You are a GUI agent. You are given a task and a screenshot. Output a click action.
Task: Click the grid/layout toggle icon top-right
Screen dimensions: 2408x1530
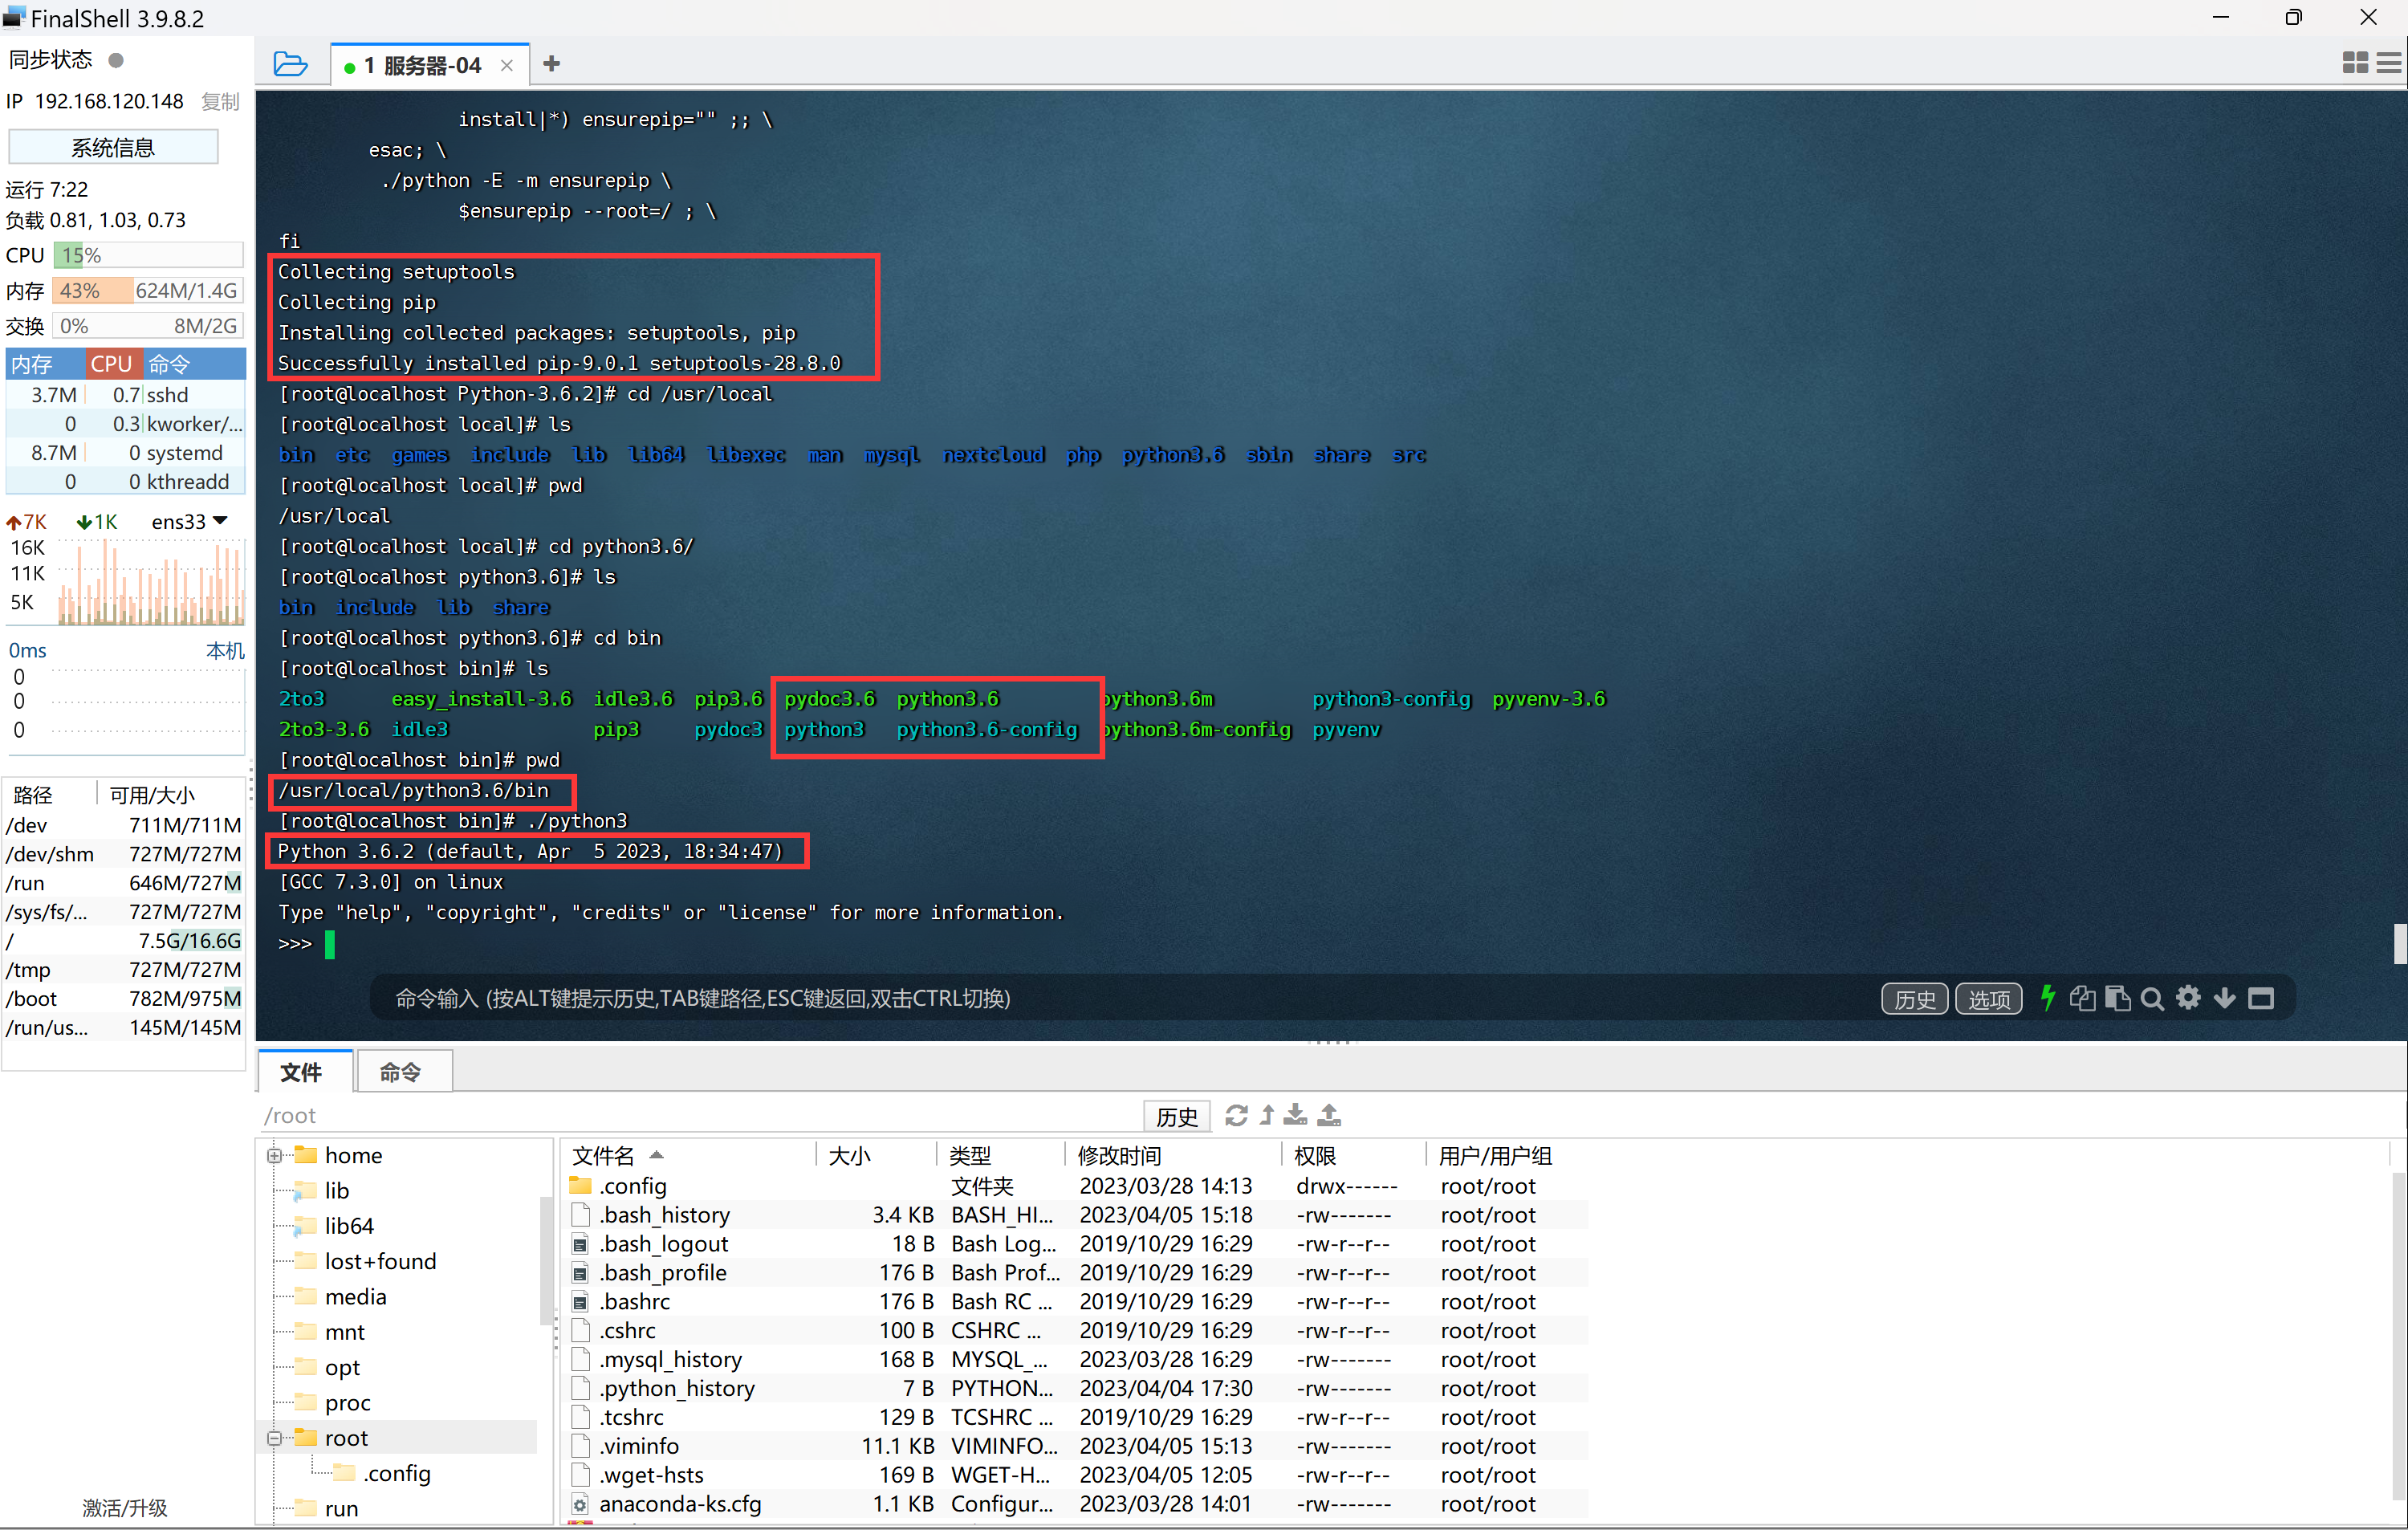pos(2353,63)
